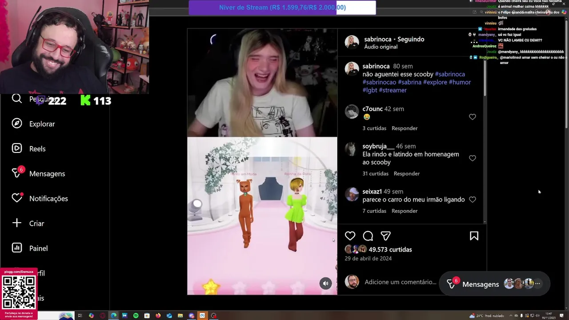Image resolution: width=569 pixels, height=320 pixels.
Task: Save the post with the bookmark icon
Action: click(x=474, y=236)
